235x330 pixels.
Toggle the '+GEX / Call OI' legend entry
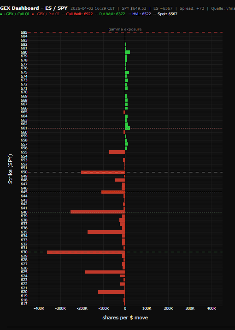(x=15, y=14)
